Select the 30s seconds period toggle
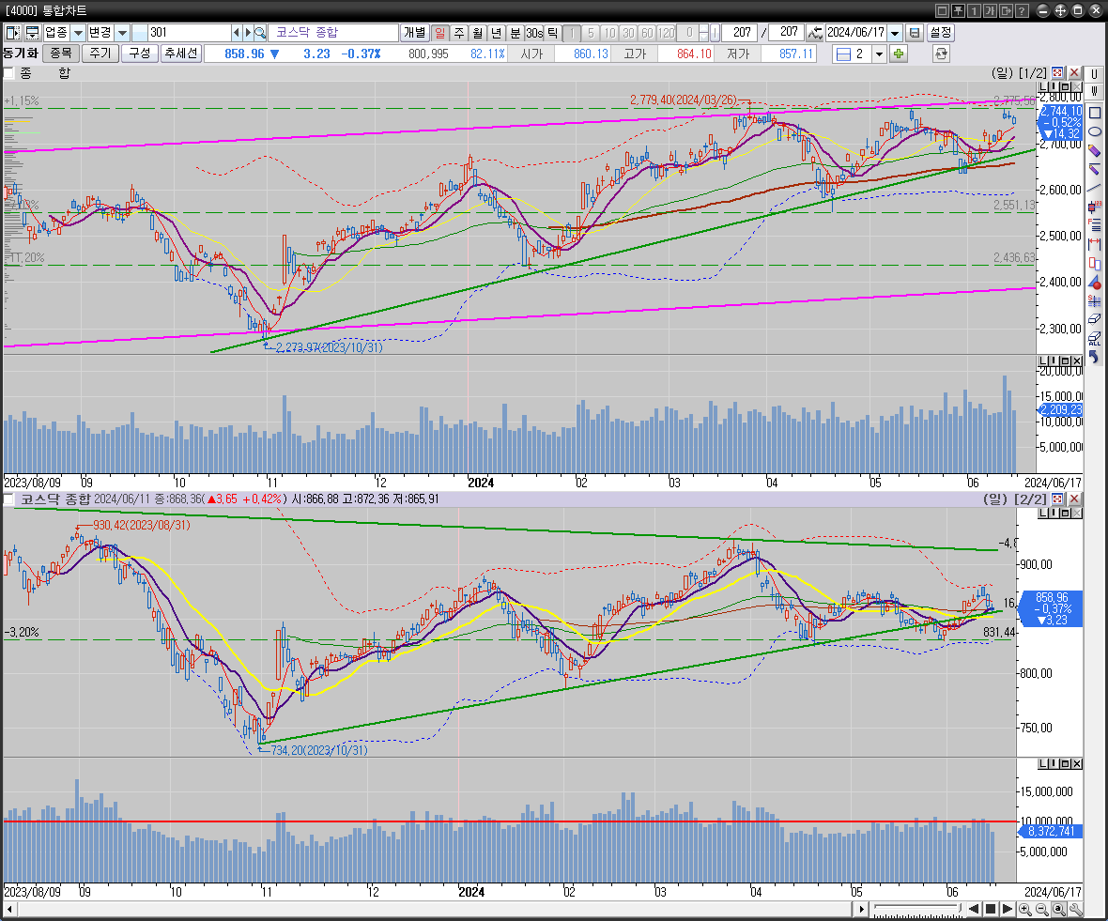Image resolution: width=1108 pixels, height=921 pixels. pyautogui.click(x=534, y=33)
